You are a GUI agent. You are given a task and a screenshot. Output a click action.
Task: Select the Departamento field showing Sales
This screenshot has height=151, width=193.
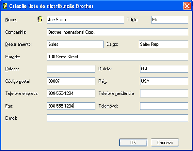(75, 44)
